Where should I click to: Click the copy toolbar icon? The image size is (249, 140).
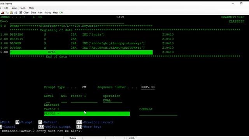[7, 12]
